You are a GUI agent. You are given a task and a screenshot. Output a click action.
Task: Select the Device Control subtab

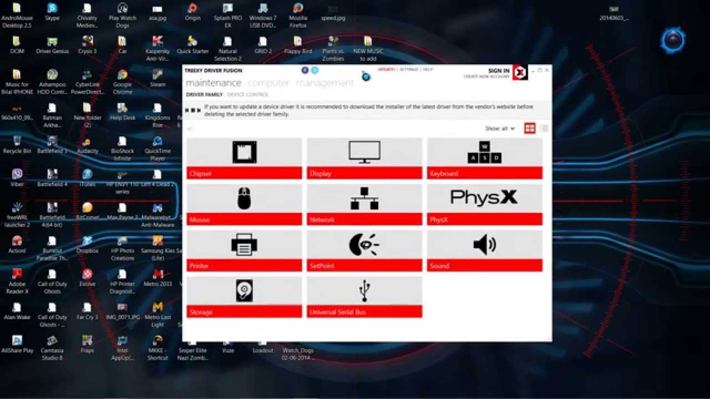pyautogui.click(x=248, y=95)
